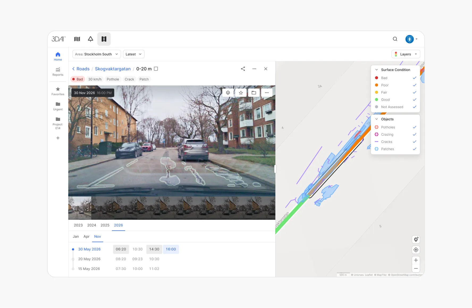Viewport: 472px width, 308px height.
Task: Click the share icon for this road segment
Action: coord(243,69)
